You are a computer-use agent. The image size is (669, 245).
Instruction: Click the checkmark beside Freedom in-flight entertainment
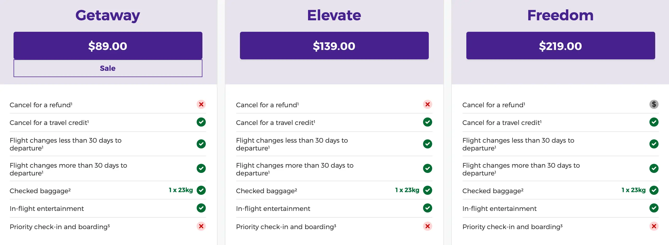pos(654,208)
